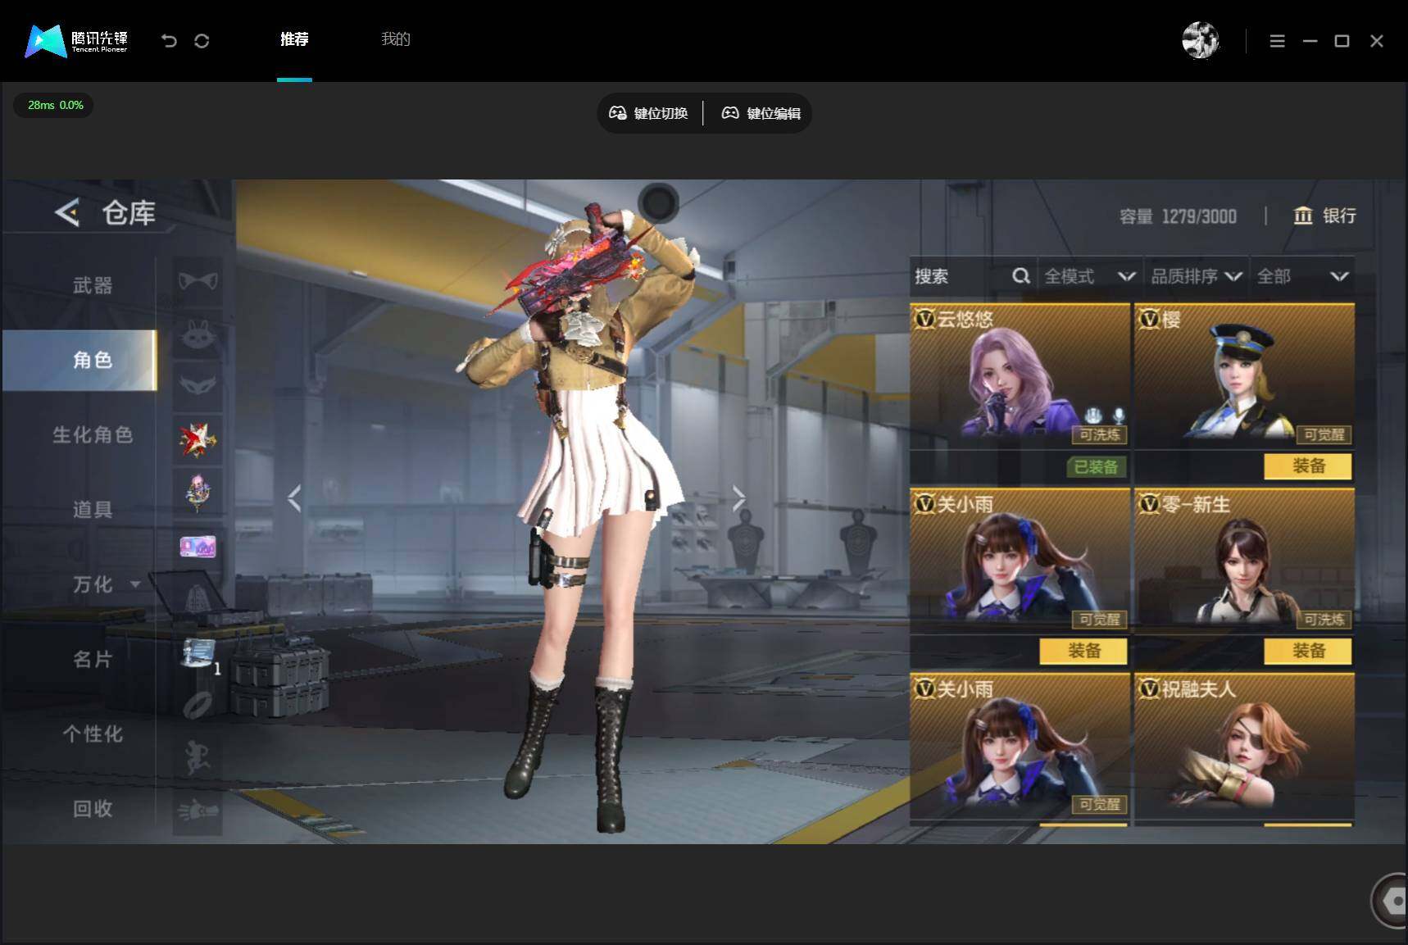Rotate character with right arrow
The height and width of the screenshot is (945, 1408).
(x=738, y=497)
